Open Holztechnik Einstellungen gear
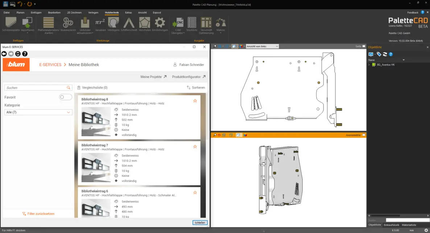 point(160,24)
